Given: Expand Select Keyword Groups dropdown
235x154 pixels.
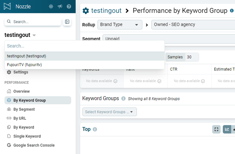Looking at the screenshot, I should [110, 112].
